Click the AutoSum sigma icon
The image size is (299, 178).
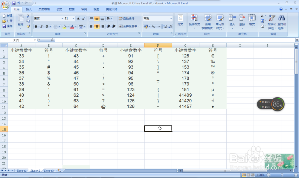click(x=262, y=16)
